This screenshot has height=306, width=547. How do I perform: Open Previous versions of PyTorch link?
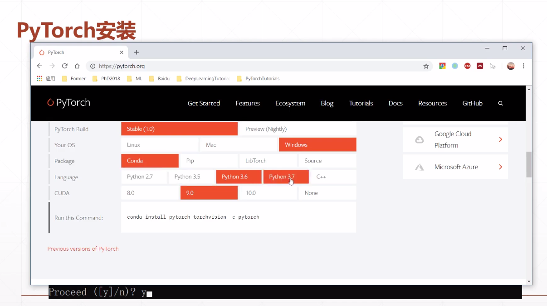[x=83, y=249]
